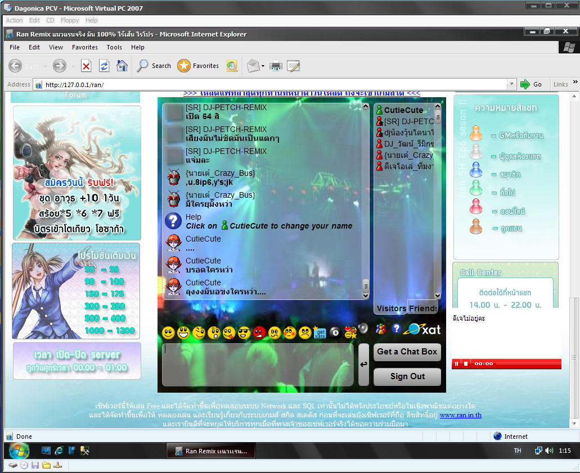Viewport: 580px width, 473px height.
Task: Open the www.ran.in.th link
Action: tap(461, 415)
